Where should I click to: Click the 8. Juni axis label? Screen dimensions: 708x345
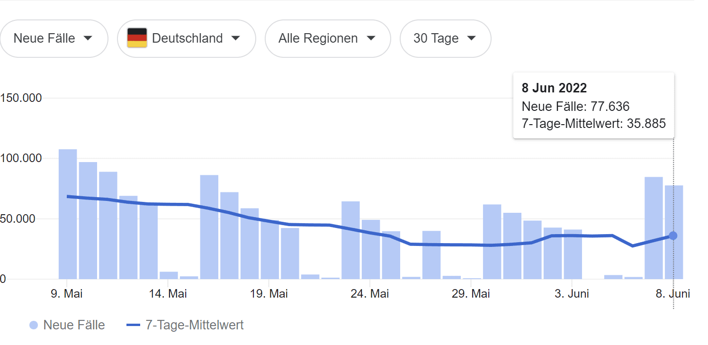(673, 294)
